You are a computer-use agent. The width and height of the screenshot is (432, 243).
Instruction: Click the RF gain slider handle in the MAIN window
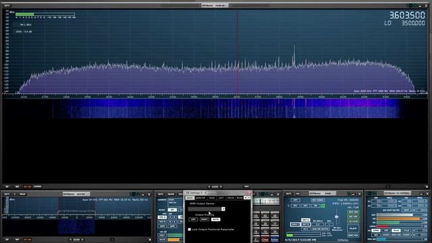(336, 217)
